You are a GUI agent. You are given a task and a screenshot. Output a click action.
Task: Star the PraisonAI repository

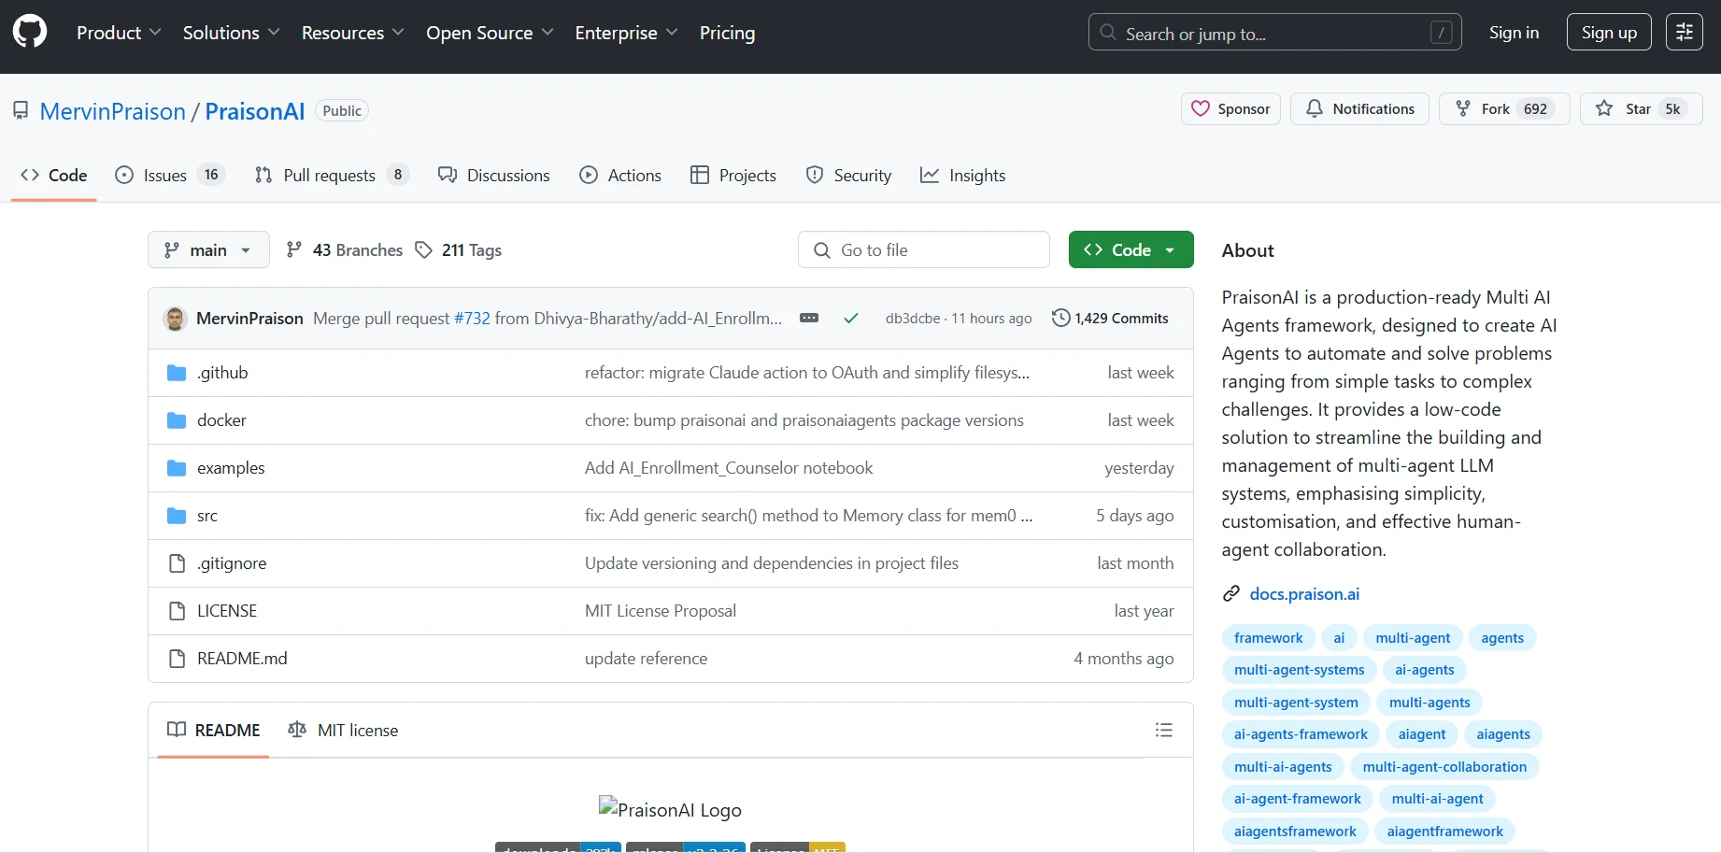click(1640, 109)
